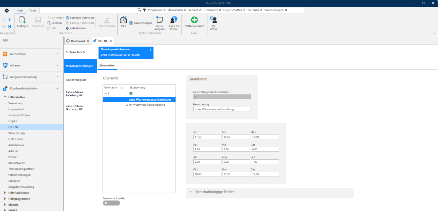Toggle the hamburger sidebar menu

point(5,41)
